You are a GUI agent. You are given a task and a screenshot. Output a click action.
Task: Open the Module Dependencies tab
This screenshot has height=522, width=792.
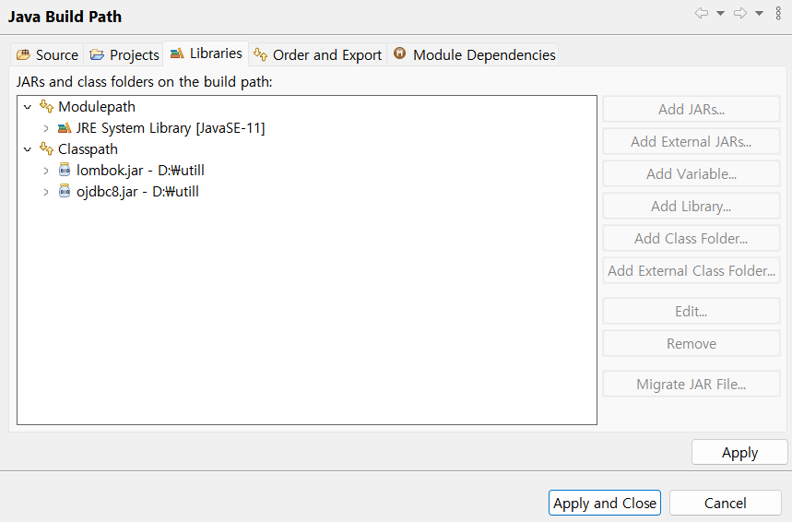pos(474,54)
